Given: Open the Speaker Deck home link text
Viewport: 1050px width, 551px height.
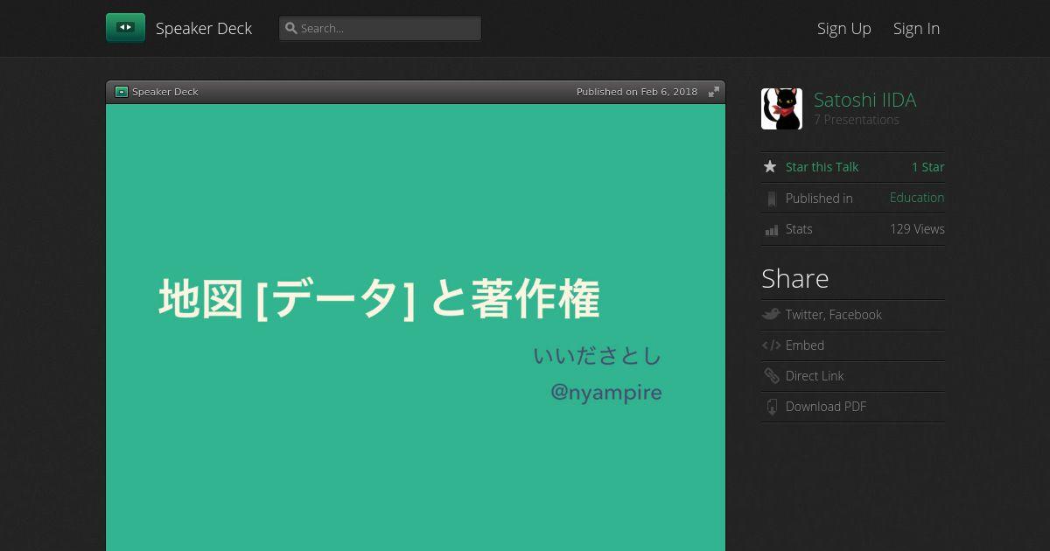Looking at the screenshot, I should 204,28.
